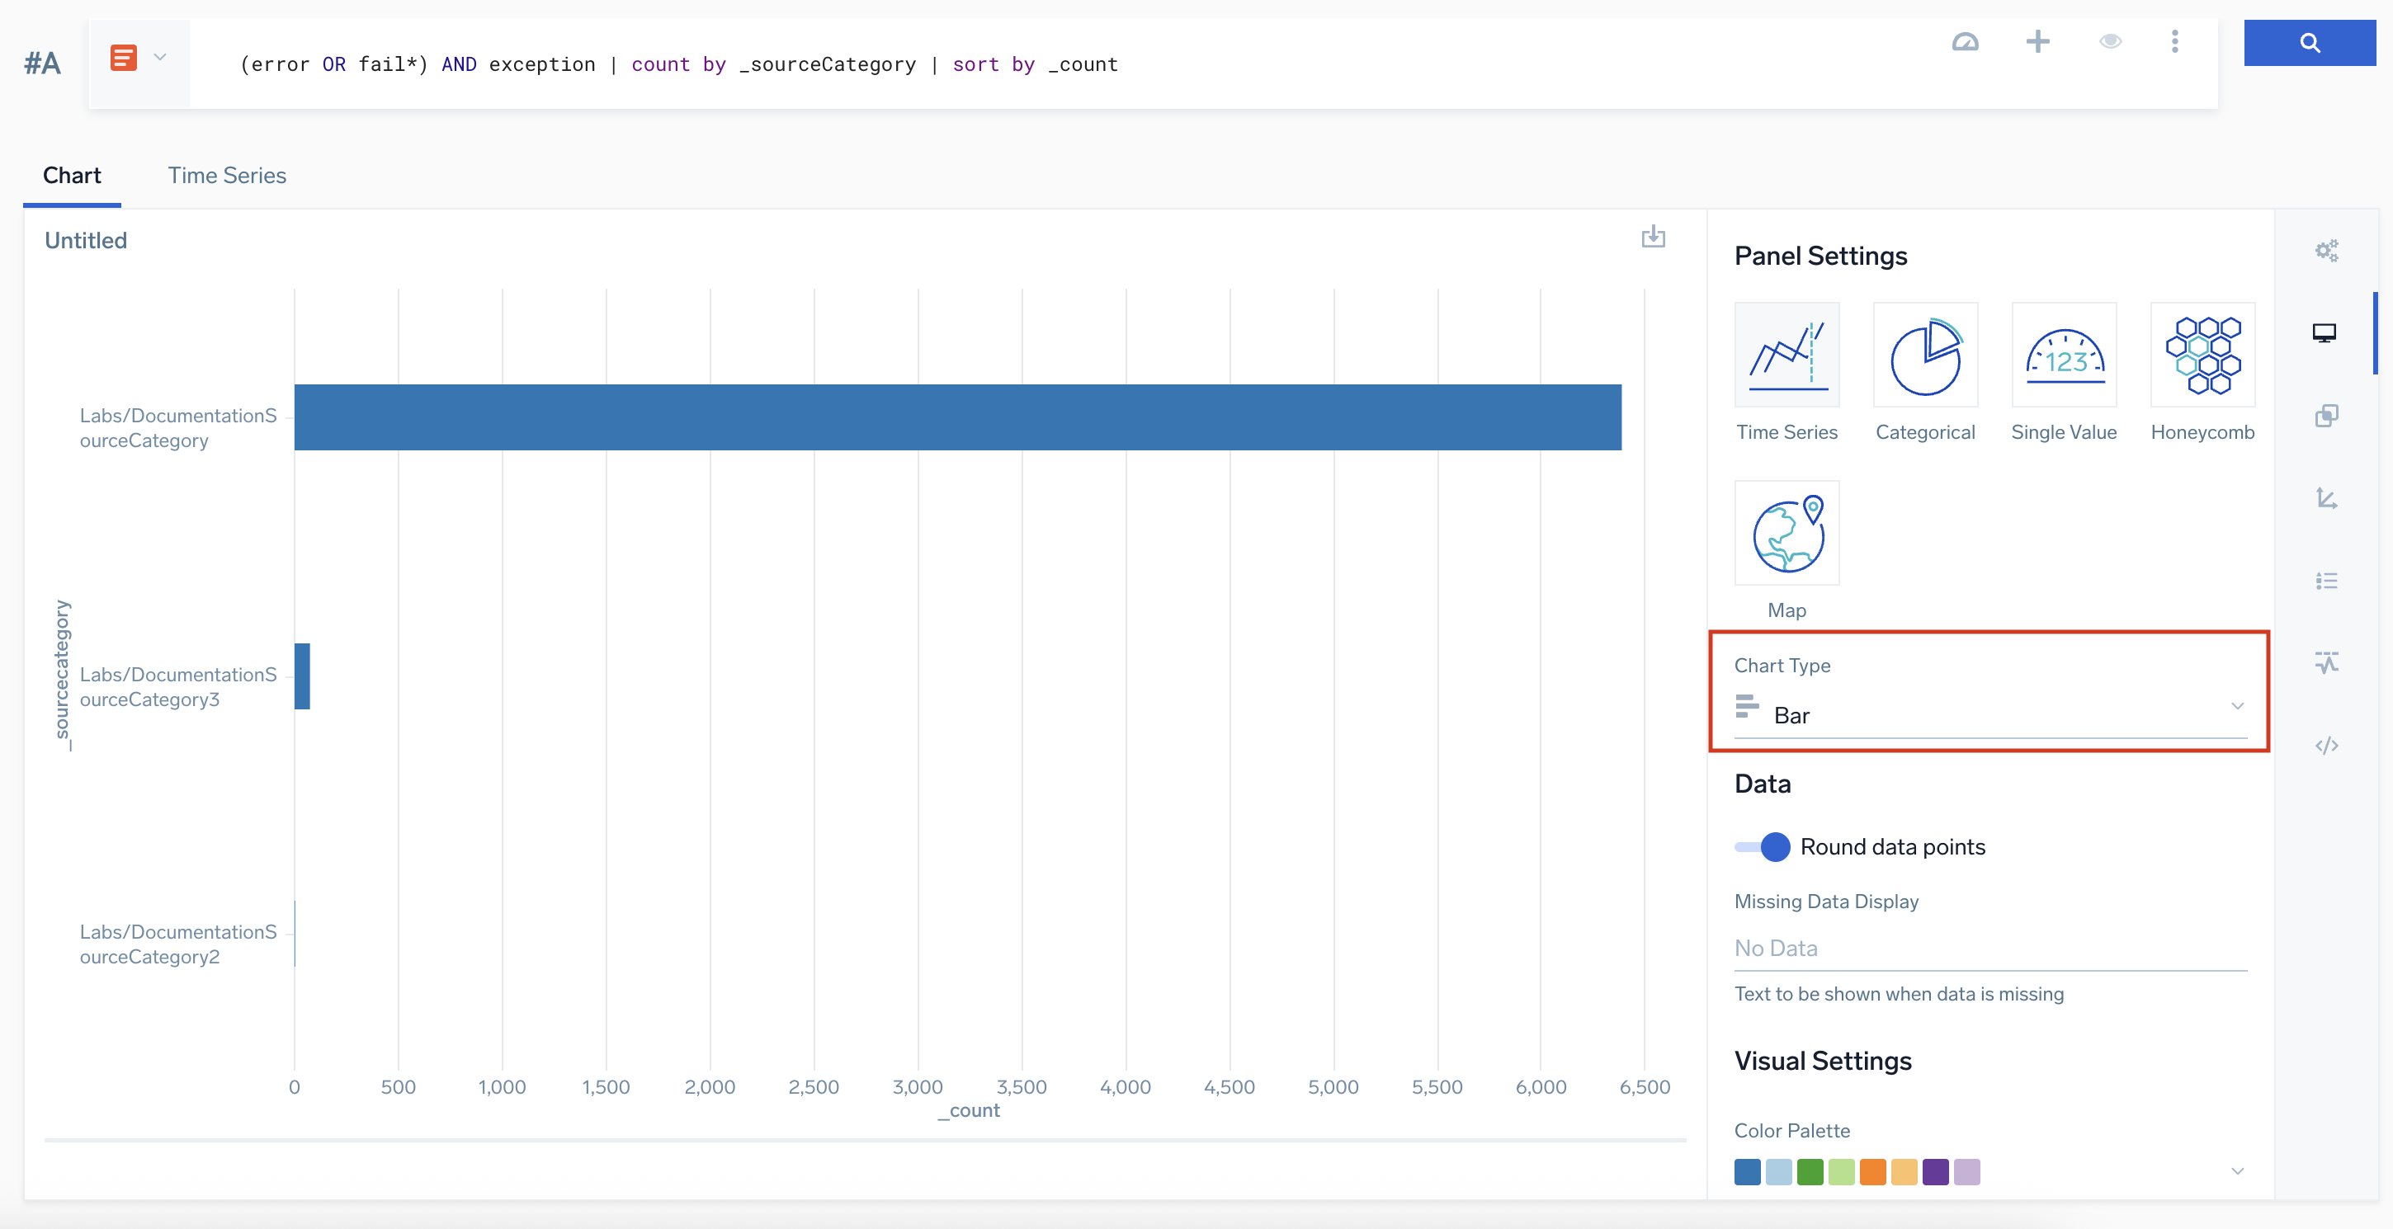Open the three-dot overflow menu in the toolbar
The height and width of the screenshot is (1229, 2393).
(2176, 42)
